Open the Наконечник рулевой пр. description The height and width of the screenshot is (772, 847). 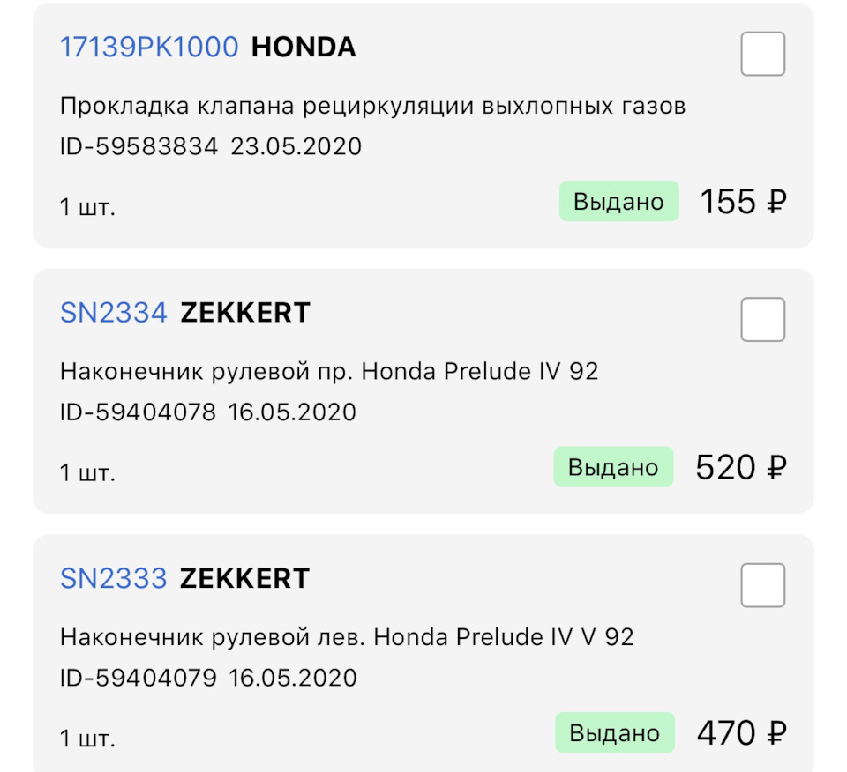[329, 371]
